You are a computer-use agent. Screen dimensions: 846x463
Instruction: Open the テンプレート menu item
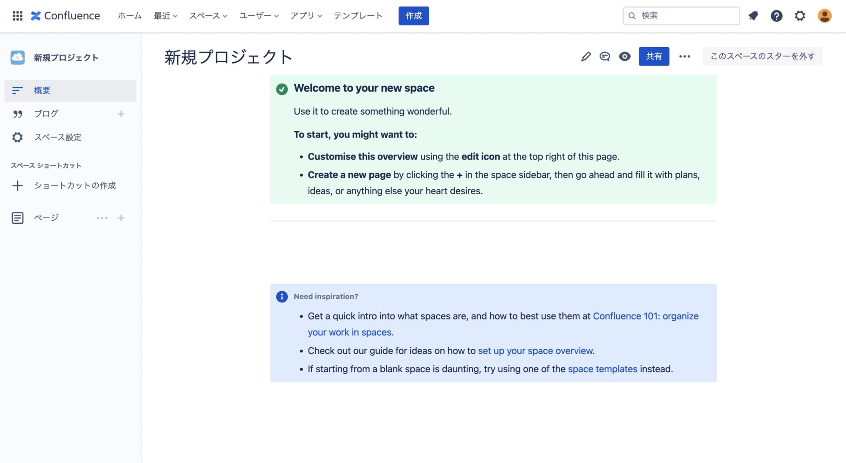[358, 16]
